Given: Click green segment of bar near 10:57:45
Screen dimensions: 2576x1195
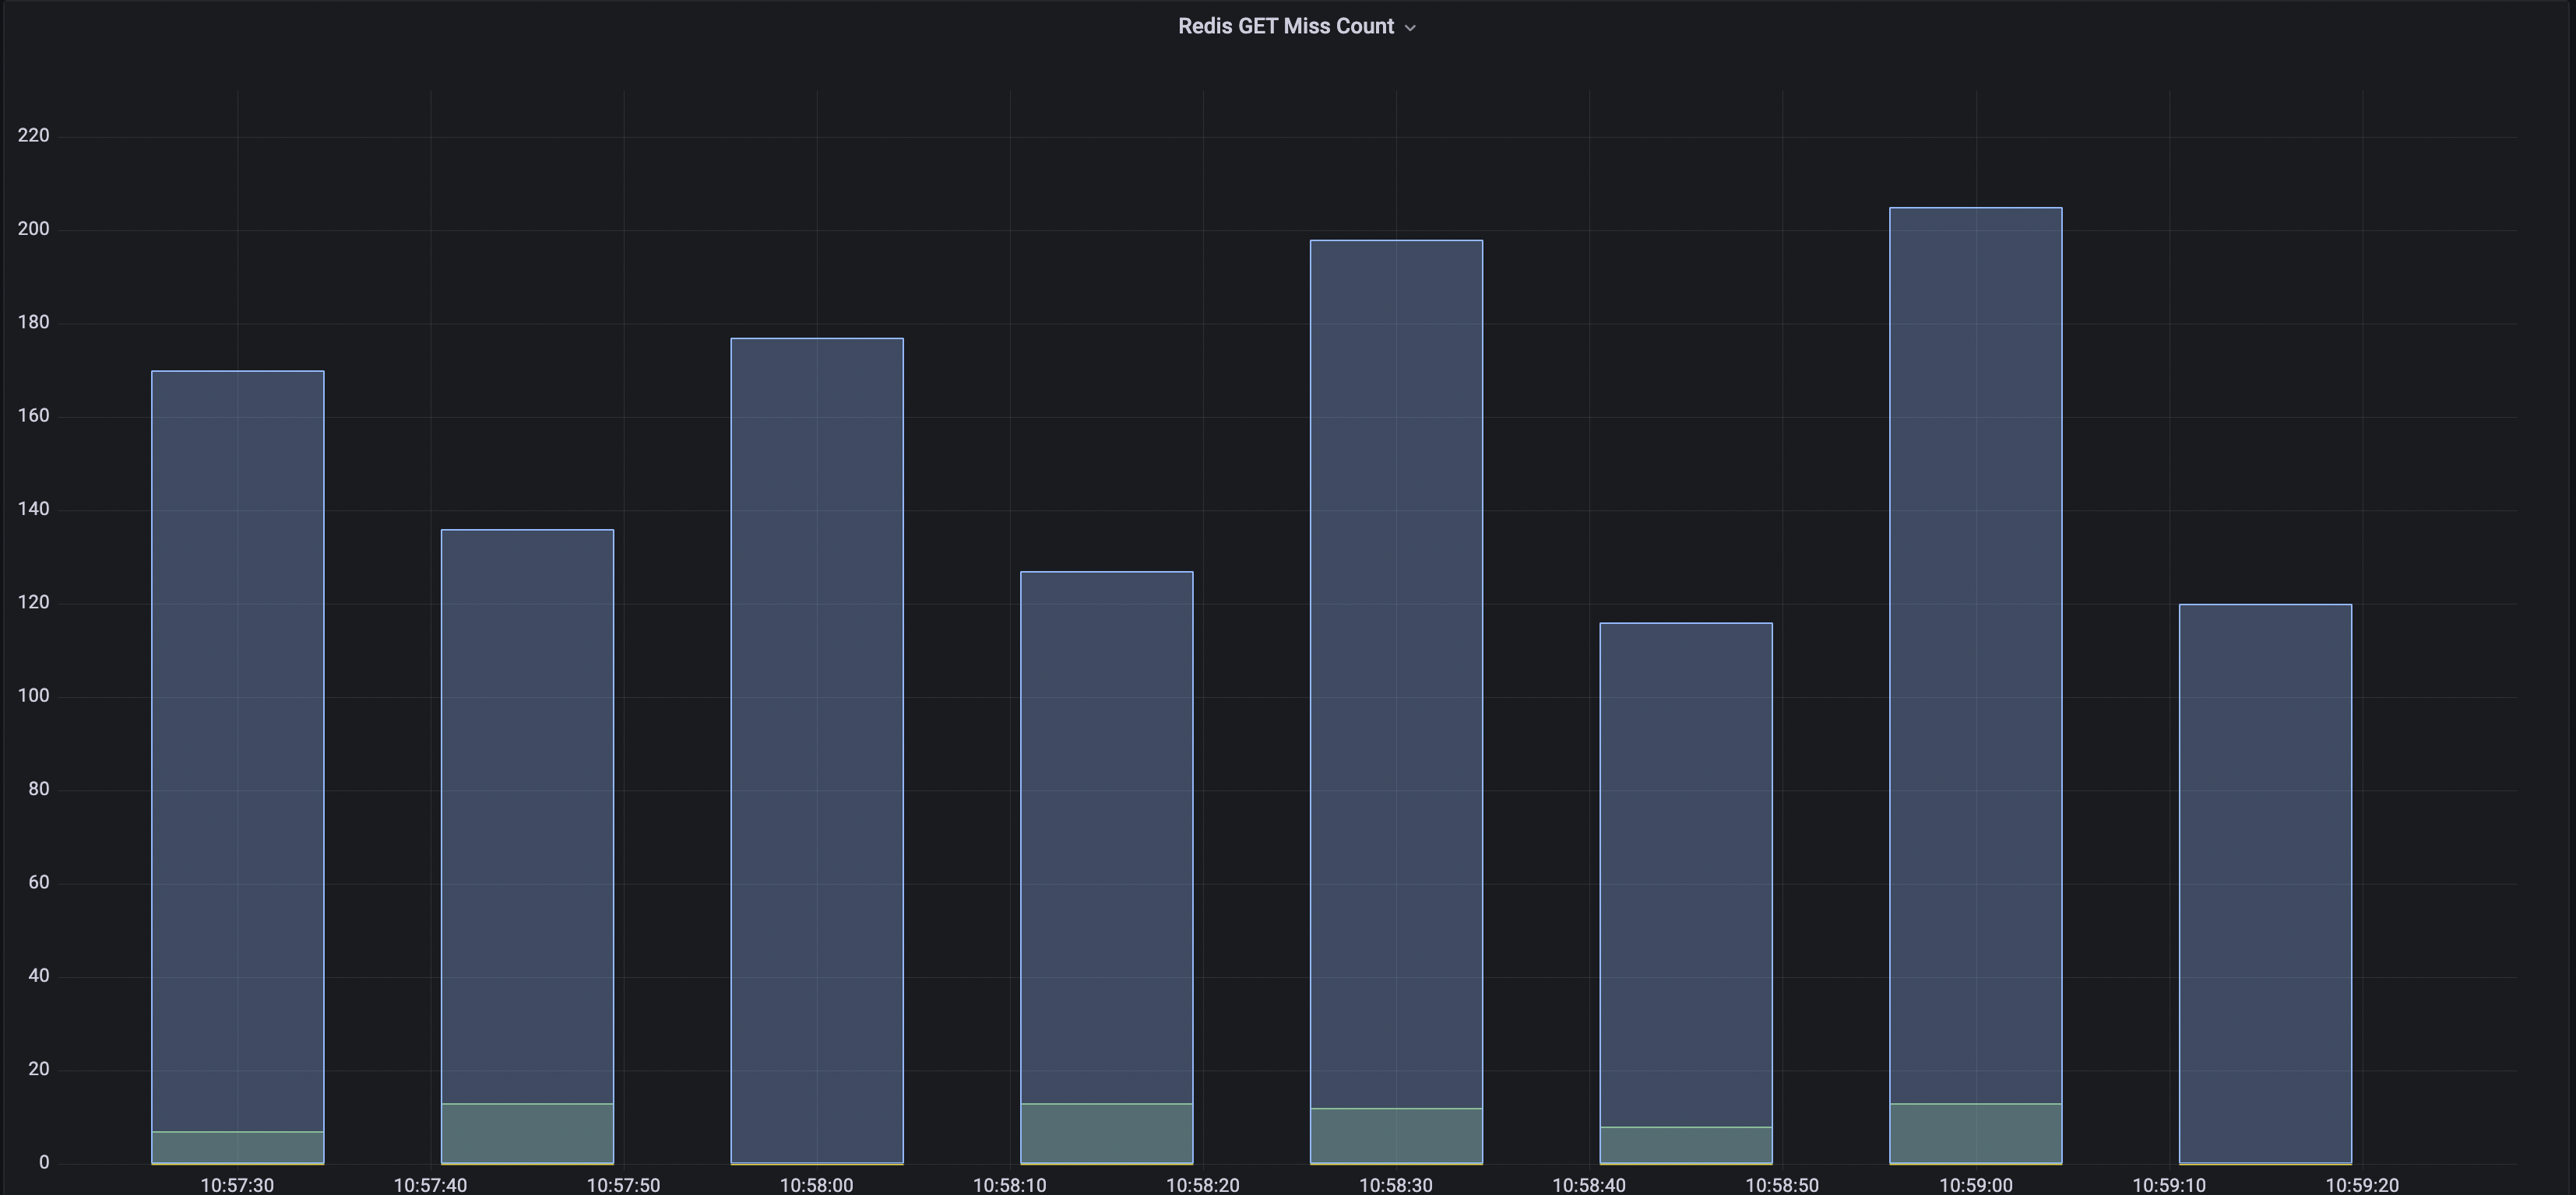Looking at the screenshot, I should tap(527, 1133).
